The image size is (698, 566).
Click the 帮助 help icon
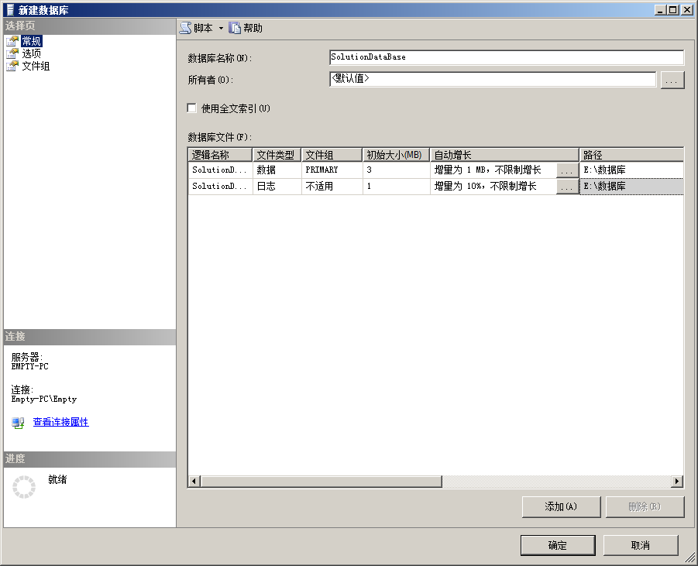click(x=235, y=28)
